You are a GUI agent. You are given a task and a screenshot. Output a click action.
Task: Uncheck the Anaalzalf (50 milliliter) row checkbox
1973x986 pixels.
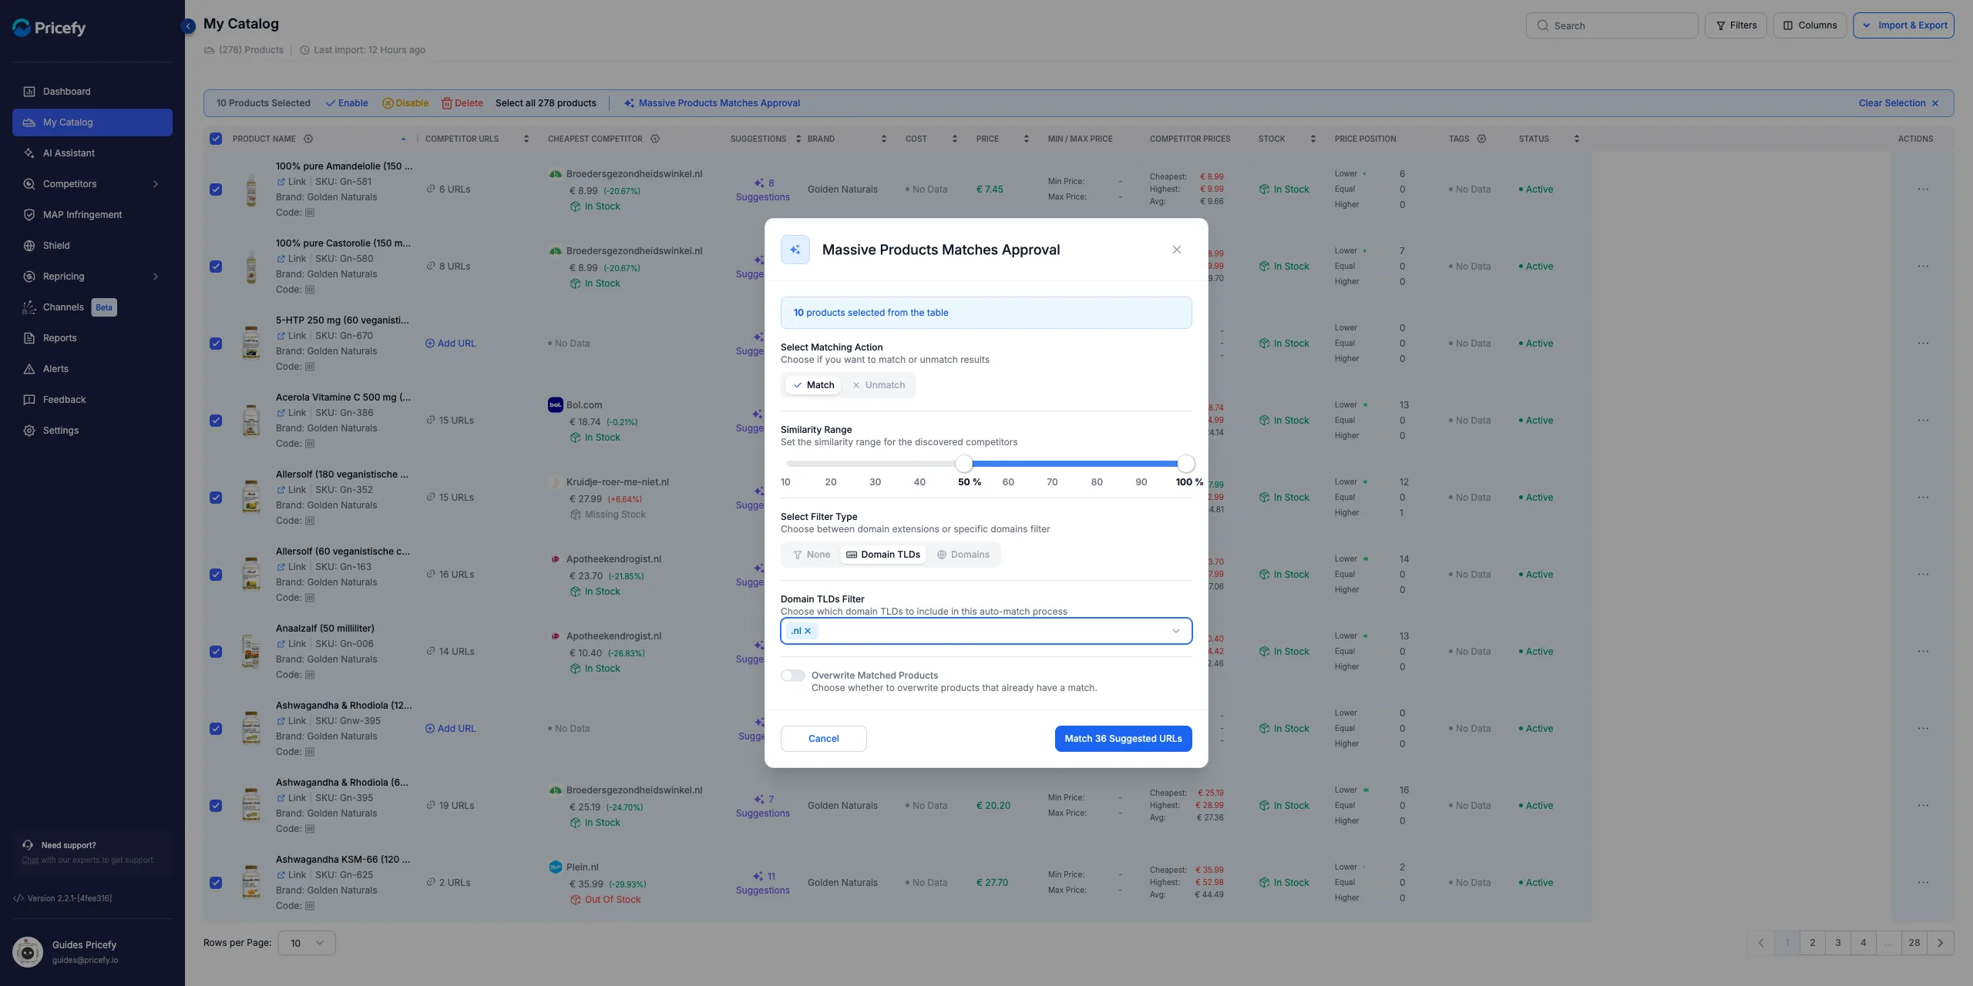click(216, 652)
